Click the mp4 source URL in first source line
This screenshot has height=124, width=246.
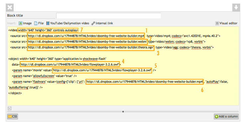coord(86,36)
